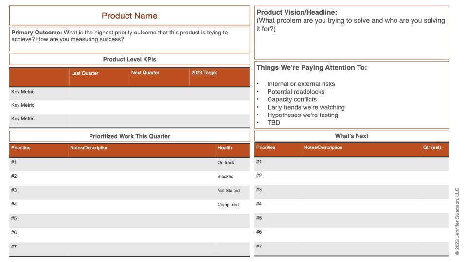
Task: Select the Completed health cell
Action: [228, 205]
